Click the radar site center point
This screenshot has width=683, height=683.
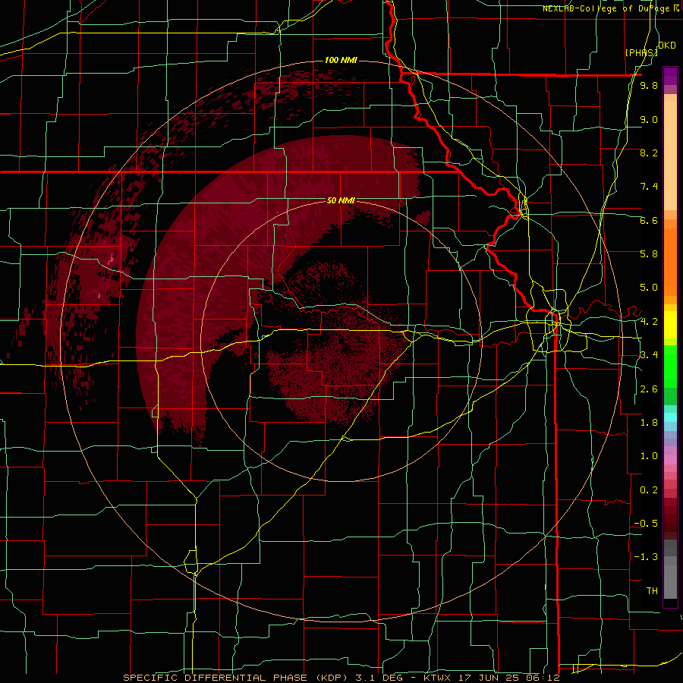coord(341,341)
